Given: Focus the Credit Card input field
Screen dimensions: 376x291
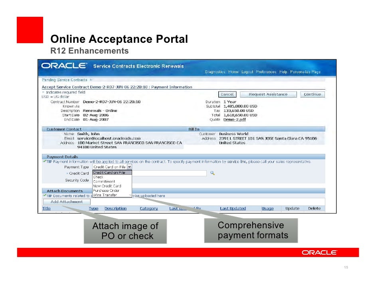Looking at the screenshot, I should pos(169,173).
